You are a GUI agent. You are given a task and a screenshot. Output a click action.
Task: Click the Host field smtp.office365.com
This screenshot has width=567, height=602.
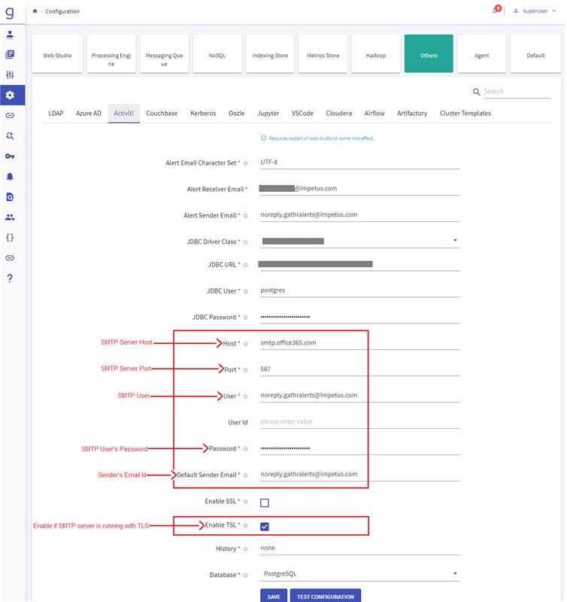[x=360, y=343]
